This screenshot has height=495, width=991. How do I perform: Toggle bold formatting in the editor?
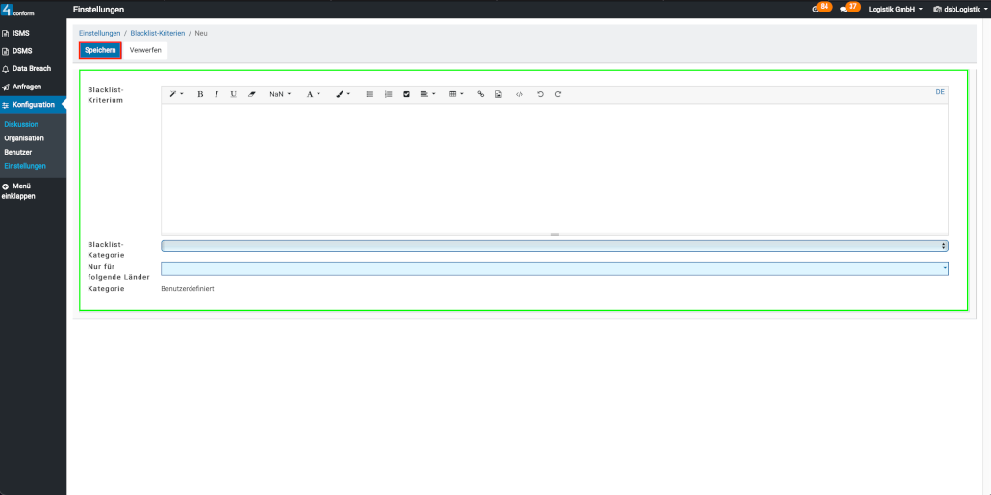tap(200, 94)
